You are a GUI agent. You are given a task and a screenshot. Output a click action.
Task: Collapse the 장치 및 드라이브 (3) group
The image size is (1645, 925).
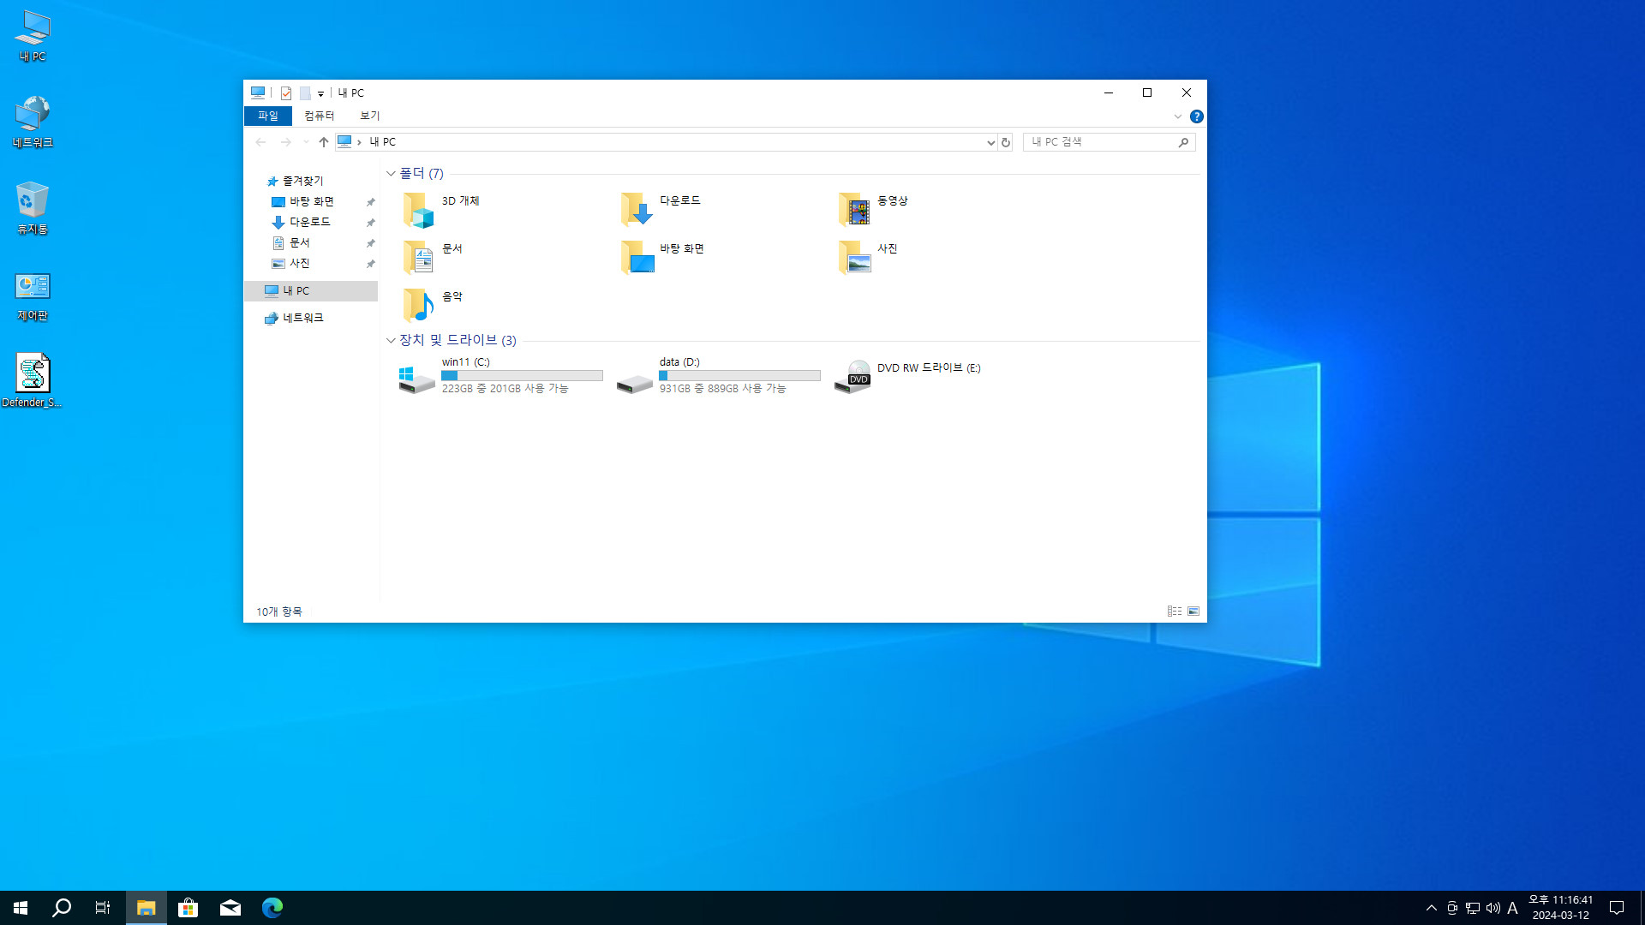[x=391, y=341]
